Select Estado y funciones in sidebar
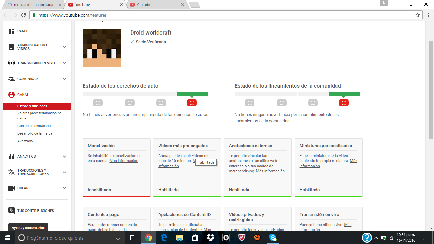This screenshot has width=434, height=244. click(37, 106)
